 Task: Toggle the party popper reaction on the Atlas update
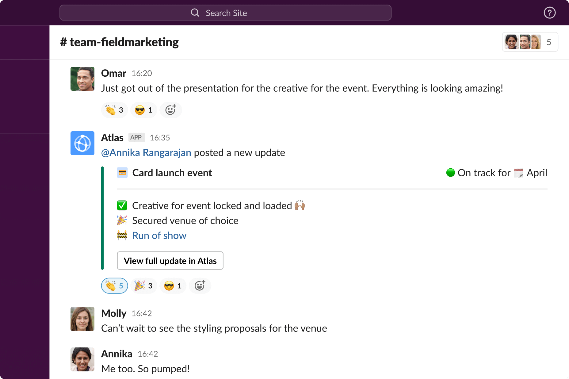click(143, 285)
